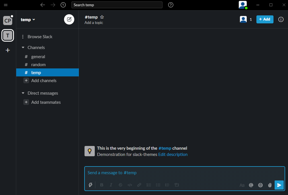Send the message with the arrow button

[x=279, y=185]
